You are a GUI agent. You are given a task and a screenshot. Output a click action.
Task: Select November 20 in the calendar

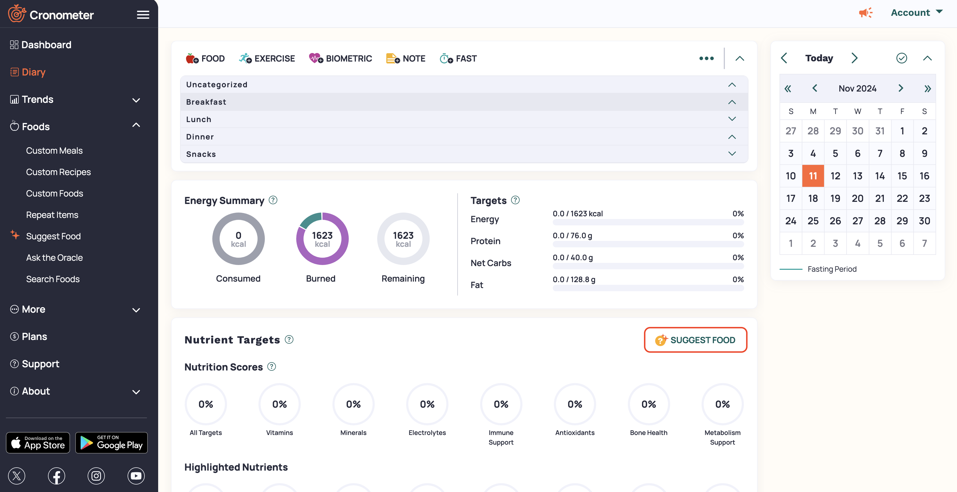tap(858, 199)
